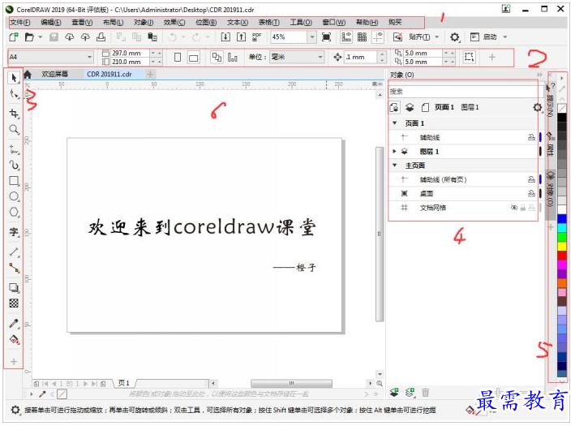Screen dimensions: 575x426
Task: Switch to the CDR 201911.cdr tab
Action: pos(109,74)
